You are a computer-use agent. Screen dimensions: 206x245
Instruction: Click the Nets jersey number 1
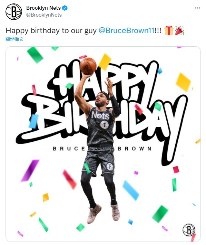point(105,125)
